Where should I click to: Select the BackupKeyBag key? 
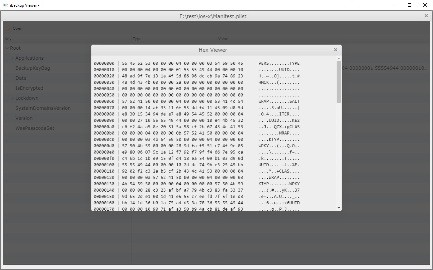tap(33, 68)
